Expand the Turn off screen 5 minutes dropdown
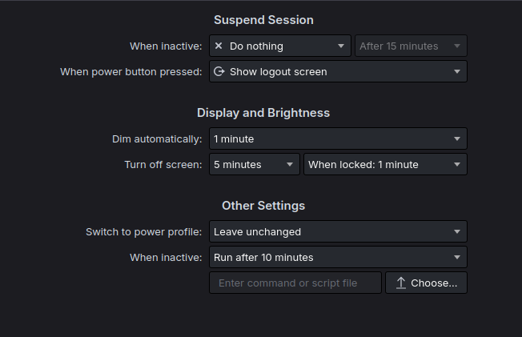 [x=254, y=165]
